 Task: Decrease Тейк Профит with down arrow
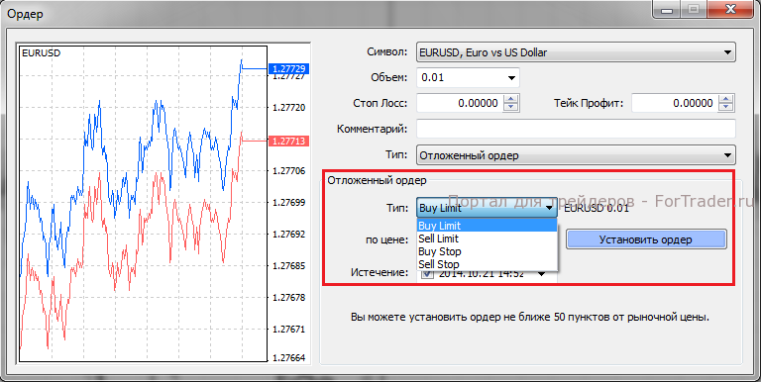pos(725,108)
